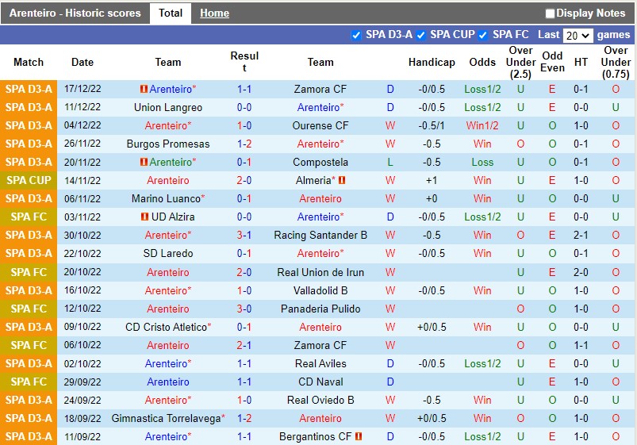
Task: Open the Panaderia Pulido team link
Action: 320,309
